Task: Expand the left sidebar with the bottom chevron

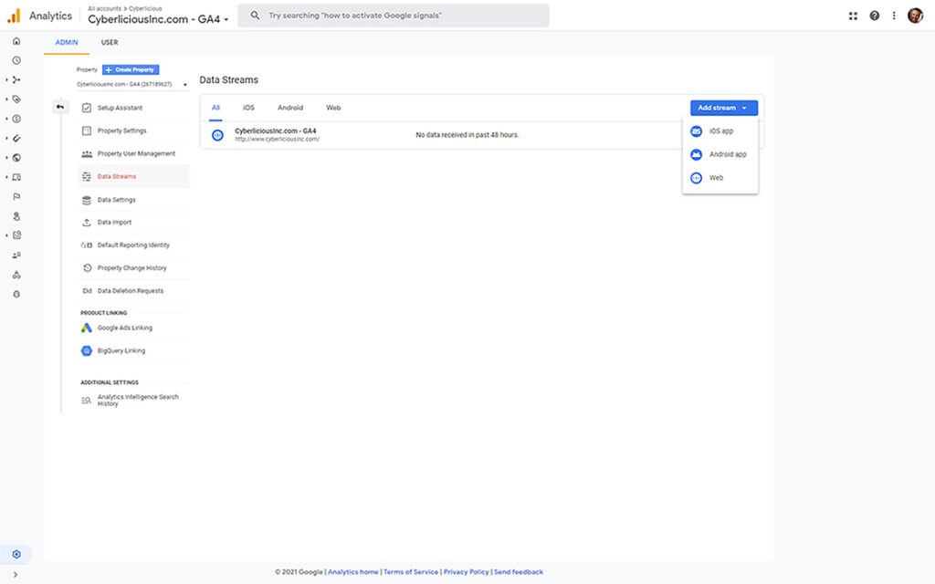Action: point(16,575)
